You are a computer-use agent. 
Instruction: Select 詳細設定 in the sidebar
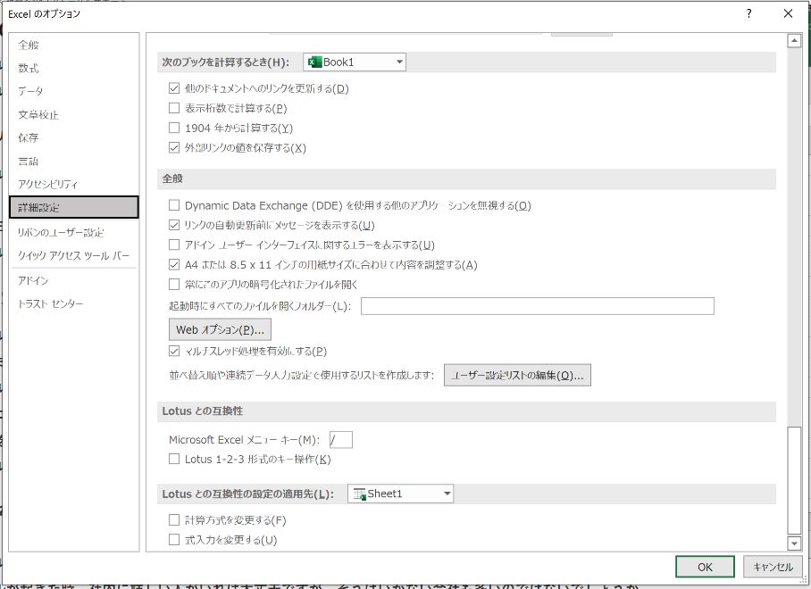point(74,208)
